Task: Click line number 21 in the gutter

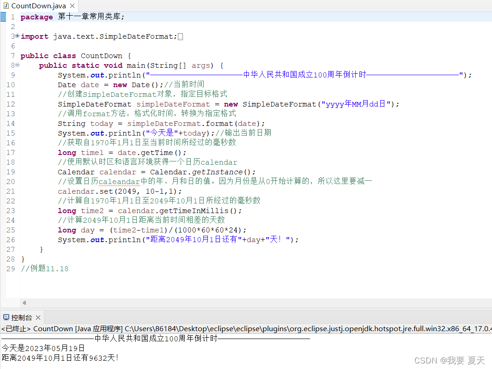Action: click(11, 191)
